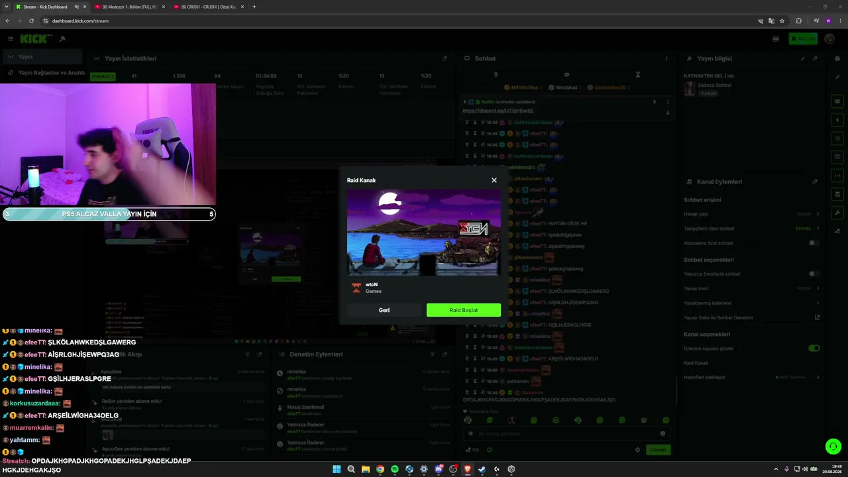Select the 01:34:59 stream duration stat
The height and width of the screenshot is (477, 848).
(266, 76)
